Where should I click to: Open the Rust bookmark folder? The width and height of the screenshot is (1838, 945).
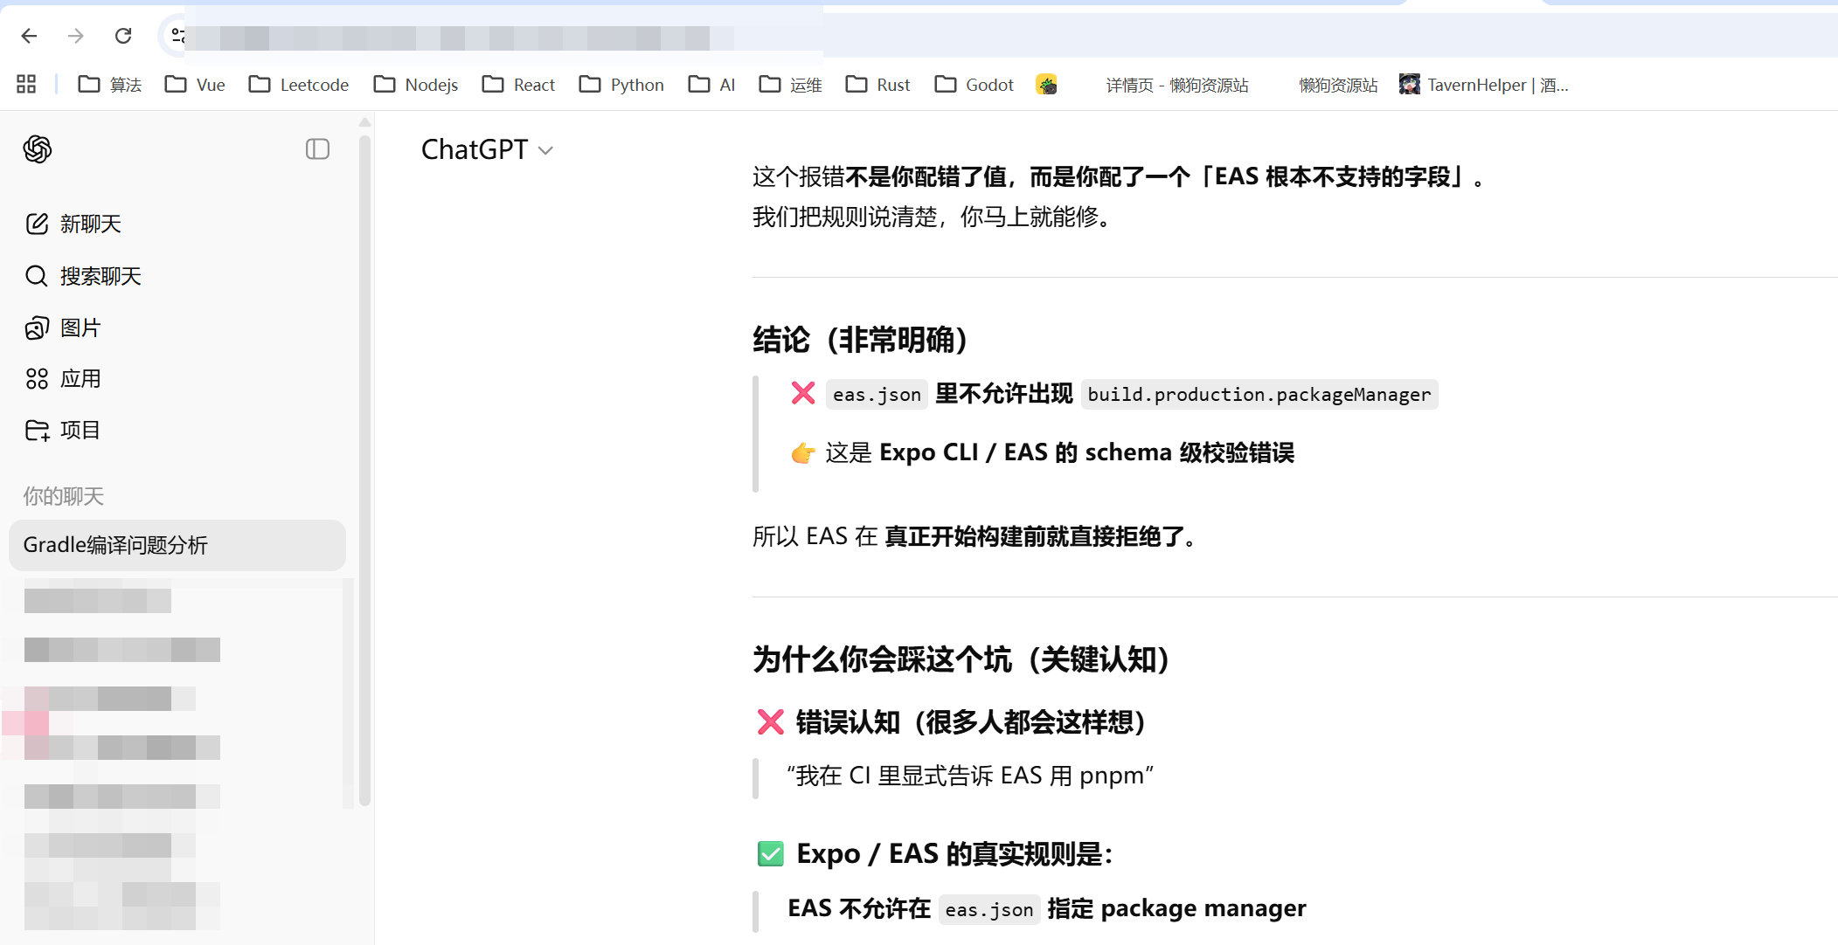[x=878, y=85]
